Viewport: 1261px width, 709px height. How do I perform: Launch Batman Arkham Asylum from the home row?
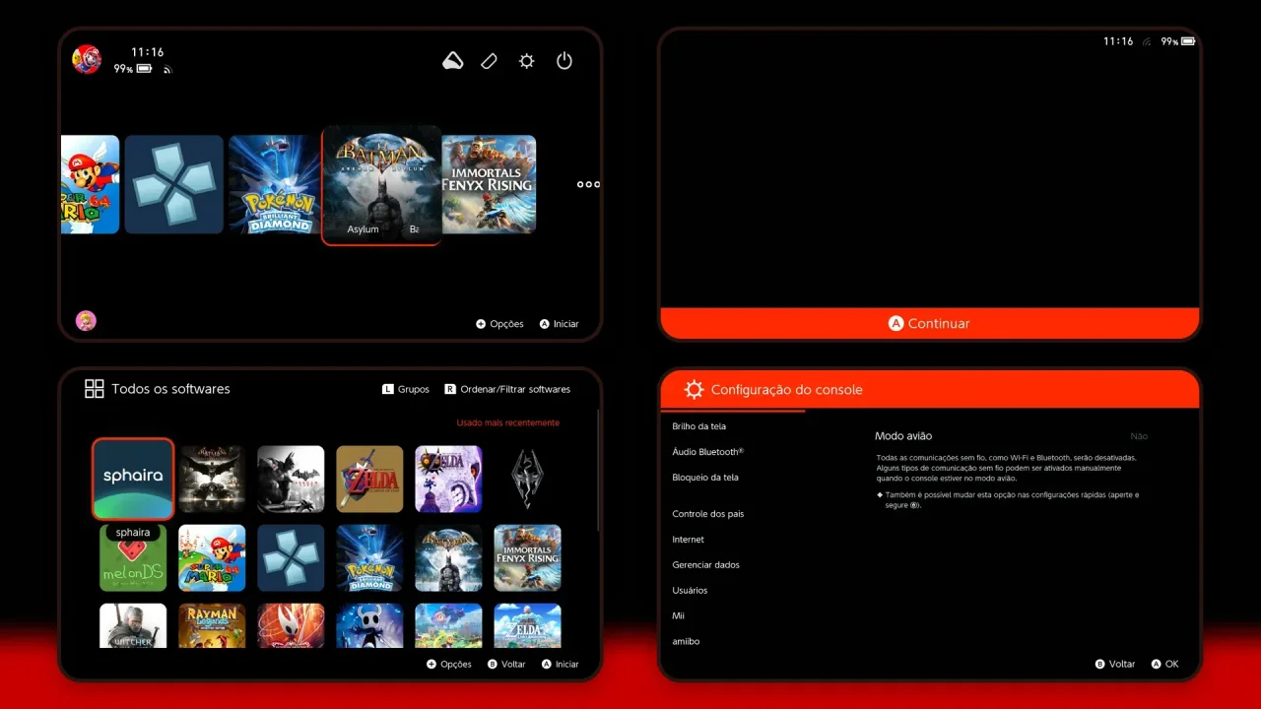[381, 185]
